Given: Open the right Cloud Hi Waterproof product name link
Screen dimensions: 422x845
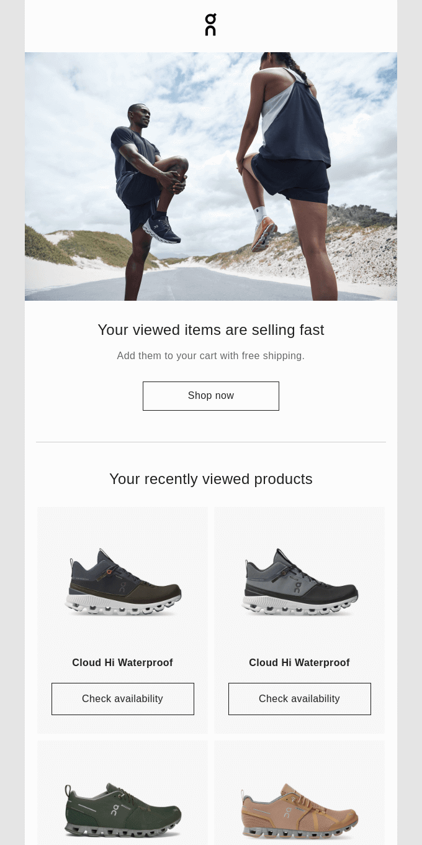Looking at the screenshot, I should point(299,662).
